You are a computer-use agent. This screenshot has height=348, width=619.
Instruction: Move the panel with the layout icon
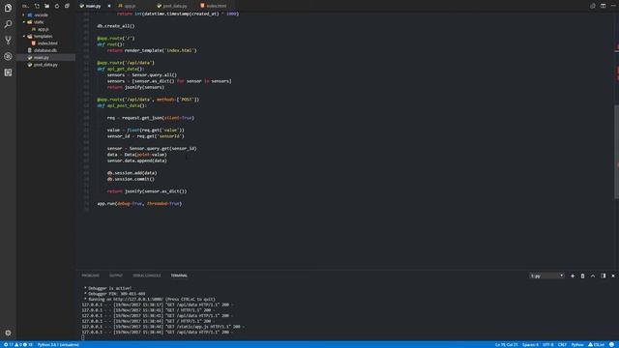604,275
